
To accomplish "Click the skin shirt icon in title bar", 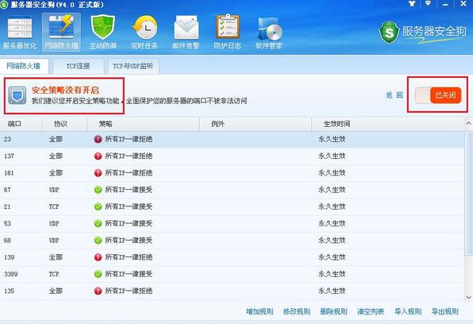I will coord(412,4).
